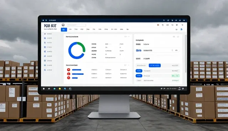Click the green status tag in the right panel
Image resolution: width=228 pixels, height=131 pixels.
tap(175, 76)
